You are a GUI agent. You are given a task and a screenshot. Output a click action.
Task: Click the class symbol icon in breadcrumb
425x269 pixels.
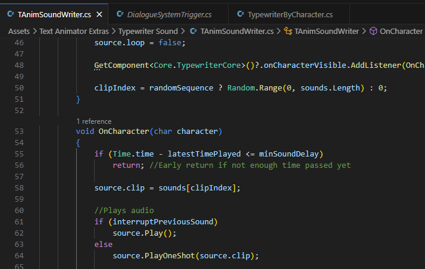click(288, 32)
